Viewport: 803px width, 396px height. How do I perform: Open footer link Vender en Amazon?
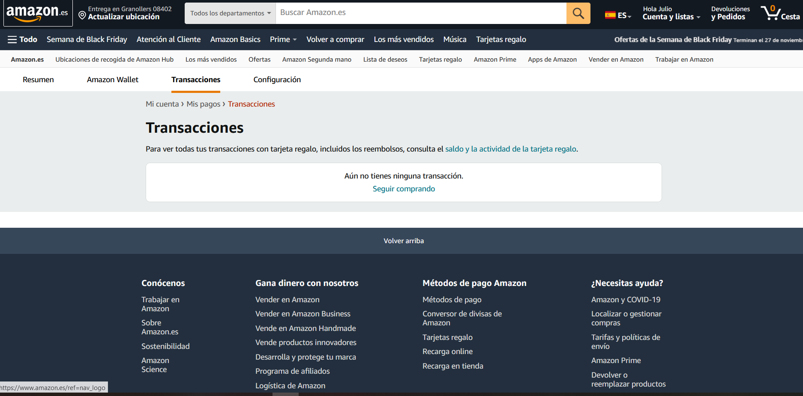coord(288,300)
